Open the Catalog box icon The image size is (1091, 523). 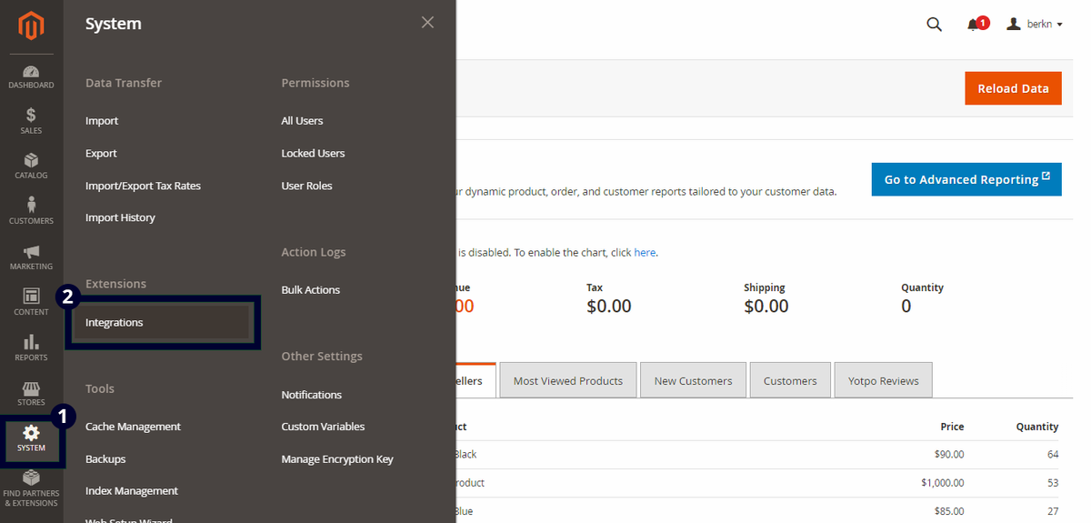click(x=31, y=160)
